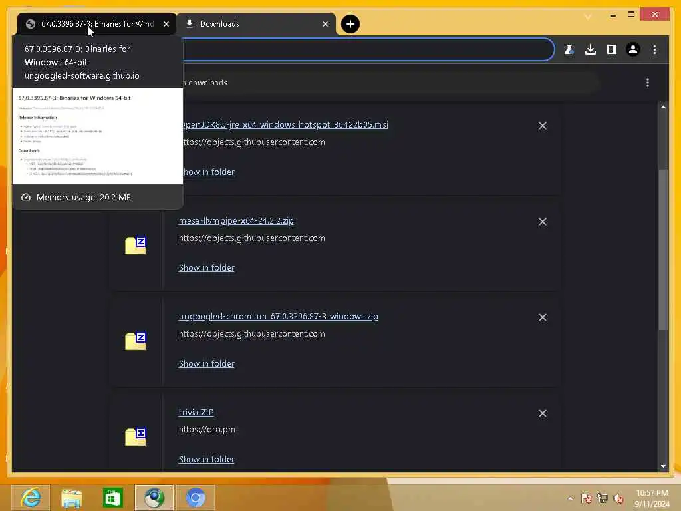Switch to the Binaries for Windows tab
The width and height of the screenshot is (681, 511).
(96, 24)
